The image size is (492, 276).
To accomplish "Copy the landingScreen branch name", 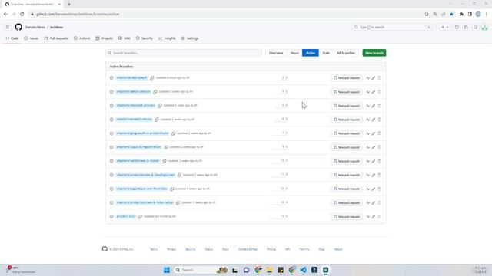I will coord(179,175).
